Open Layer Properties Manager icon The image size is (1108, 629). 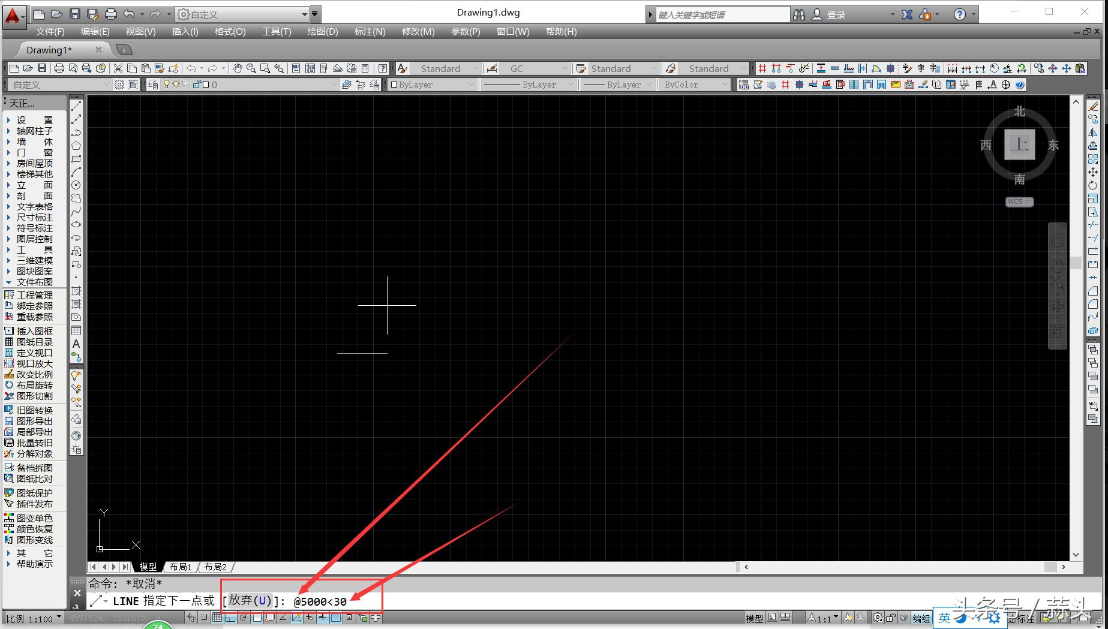(x=153, y=85)
